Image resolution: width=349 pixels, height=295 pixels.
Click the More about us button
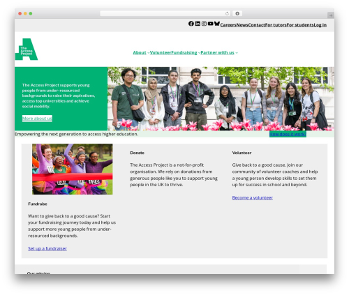click(x=37, y=119)
